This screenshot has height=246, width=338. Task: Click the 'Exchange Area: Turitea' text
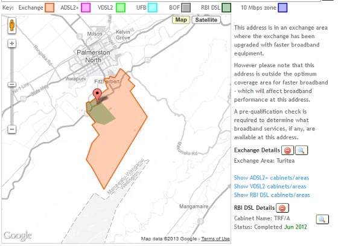coord(264,161)
